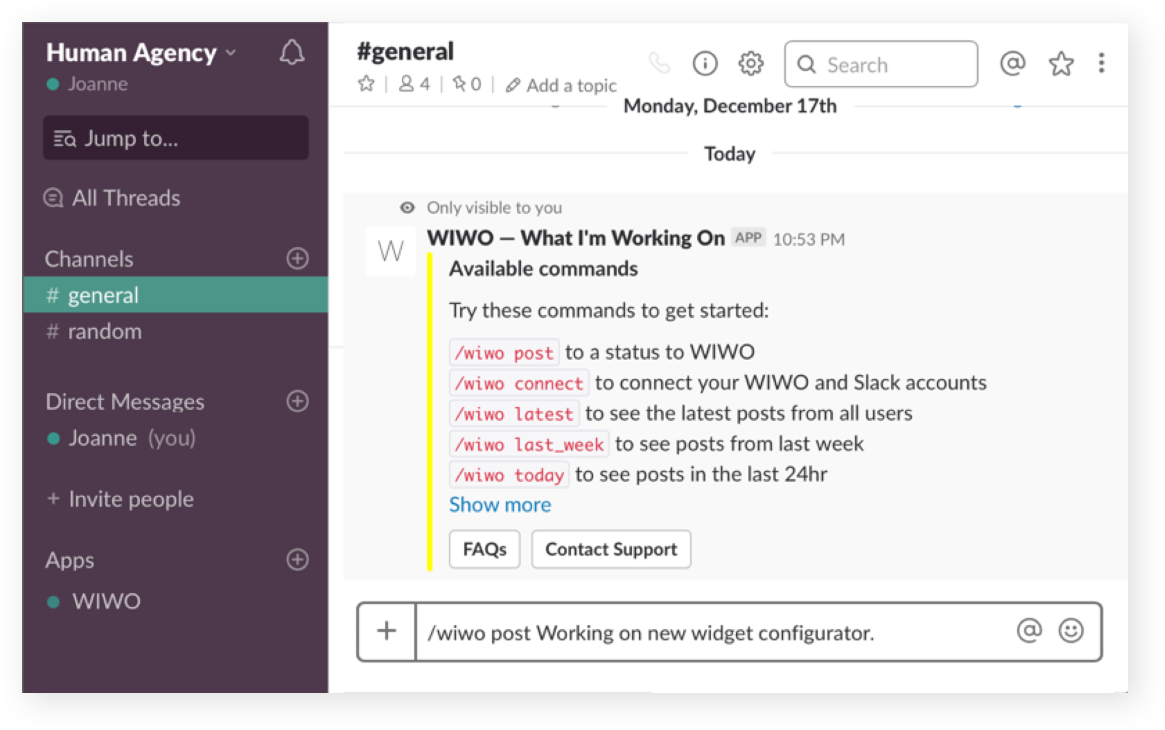Click the 10:53 PM message timestamp

pyautogui.click(x=809, y=239)
